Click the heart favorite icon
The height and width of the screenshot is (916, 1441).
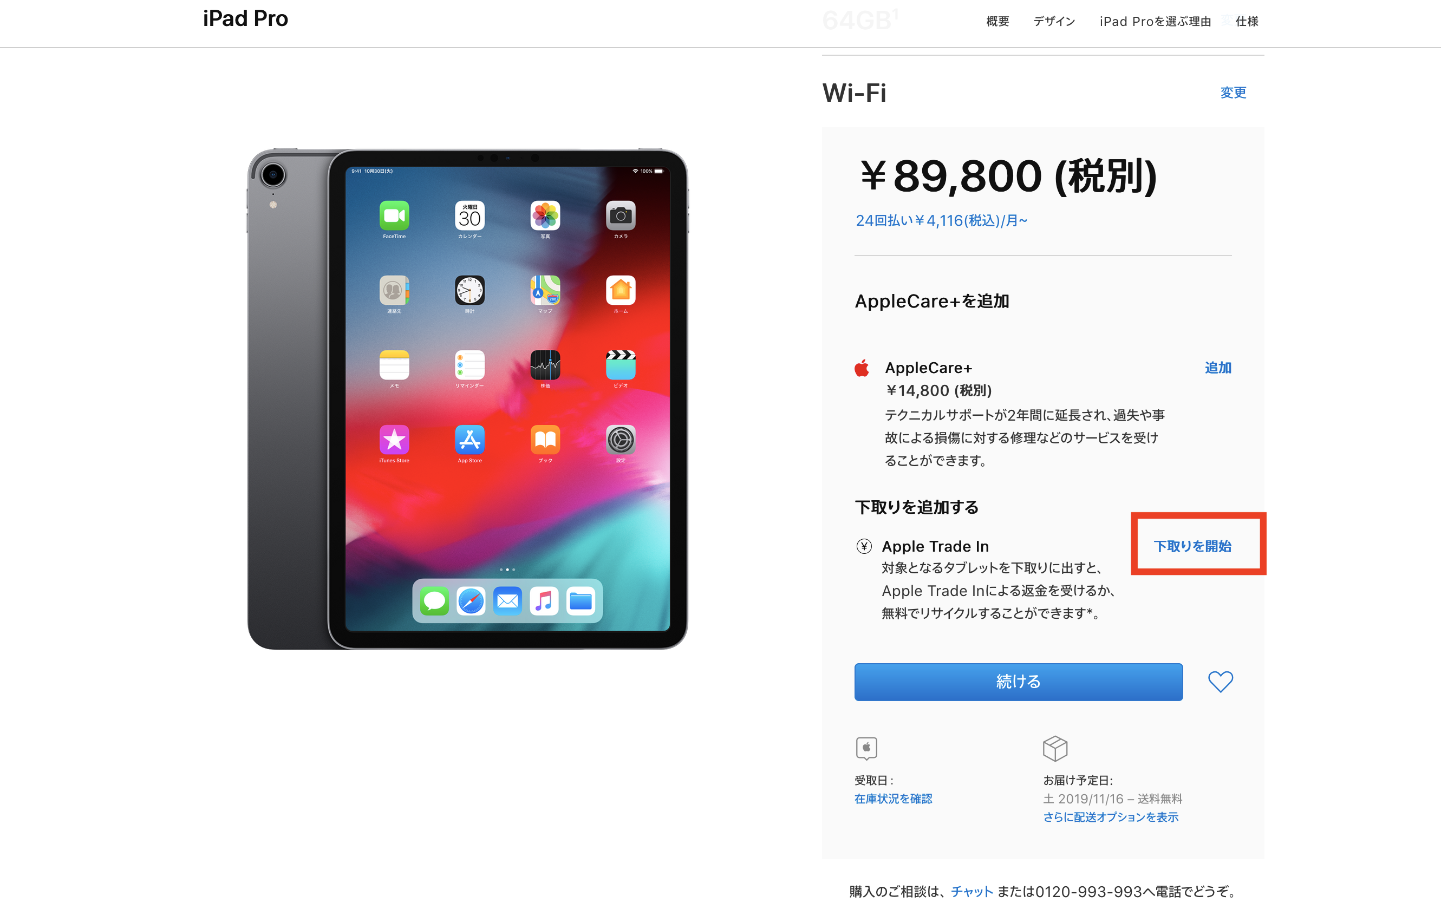pyautogui.click(x=1220, y=682)
